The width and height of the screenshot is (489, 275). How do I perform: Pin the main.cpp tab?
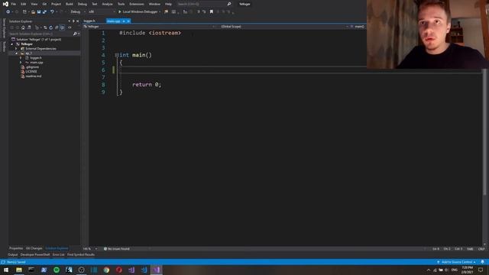(x=124, y=21)
